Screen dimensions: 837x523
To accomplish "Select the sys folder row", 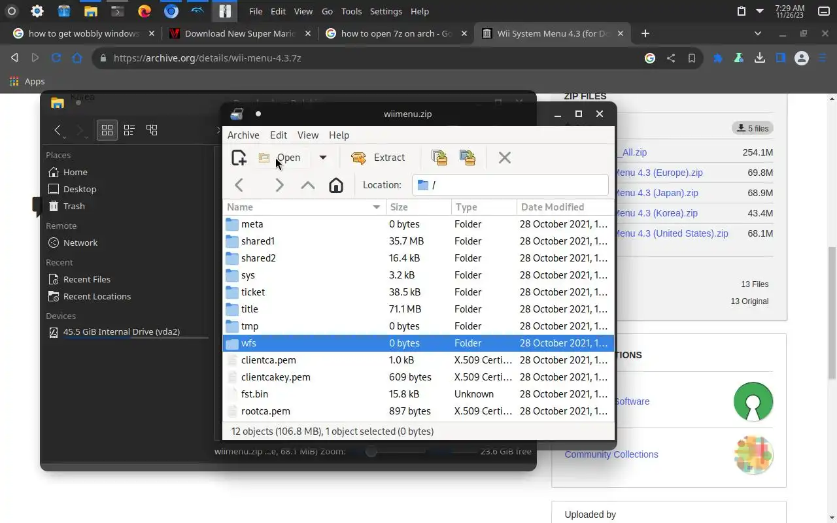I will [x=418, y=275].
